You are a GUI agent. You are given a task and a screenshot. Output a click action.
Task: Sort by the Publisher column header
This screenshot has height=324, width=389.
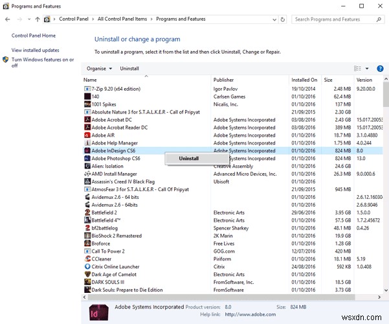pos(250,80)
